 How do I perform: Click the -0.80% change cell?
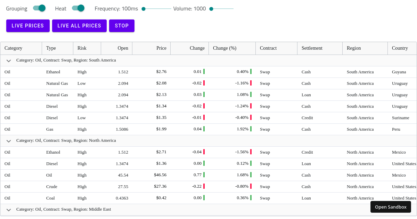(x=232, y=187)
